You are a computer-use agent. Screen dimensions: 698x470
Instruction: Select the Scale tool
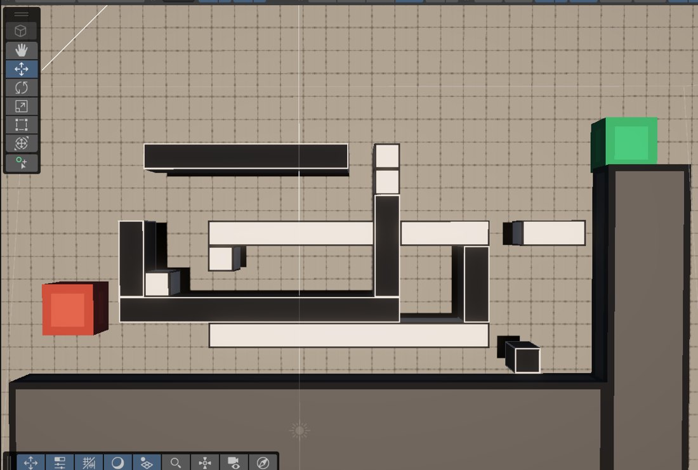click(22, 107)
